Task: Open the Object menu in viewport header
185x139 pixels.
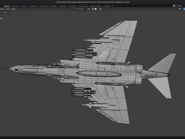Action: 13,9
